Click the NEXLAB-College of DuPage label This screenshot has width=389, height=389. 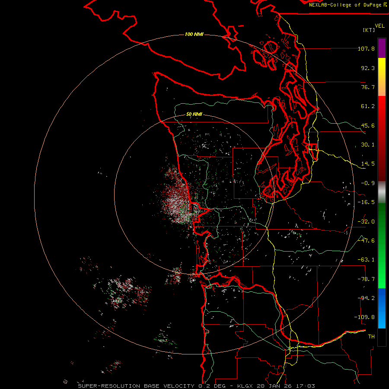click(x=348, y=5)
